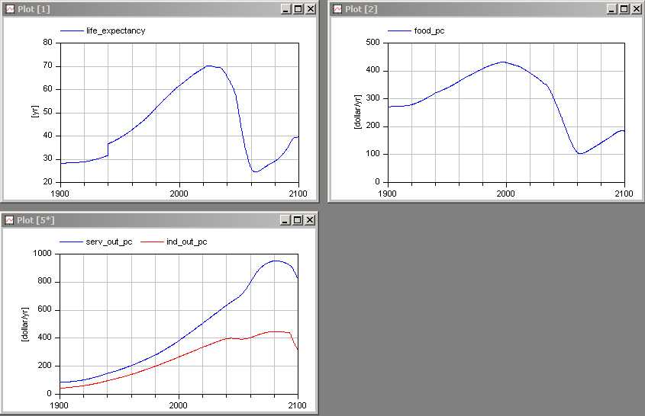Screen dimensions: 645x416
Task: Close the Plot [2] window
Action: tap(635, 9)
